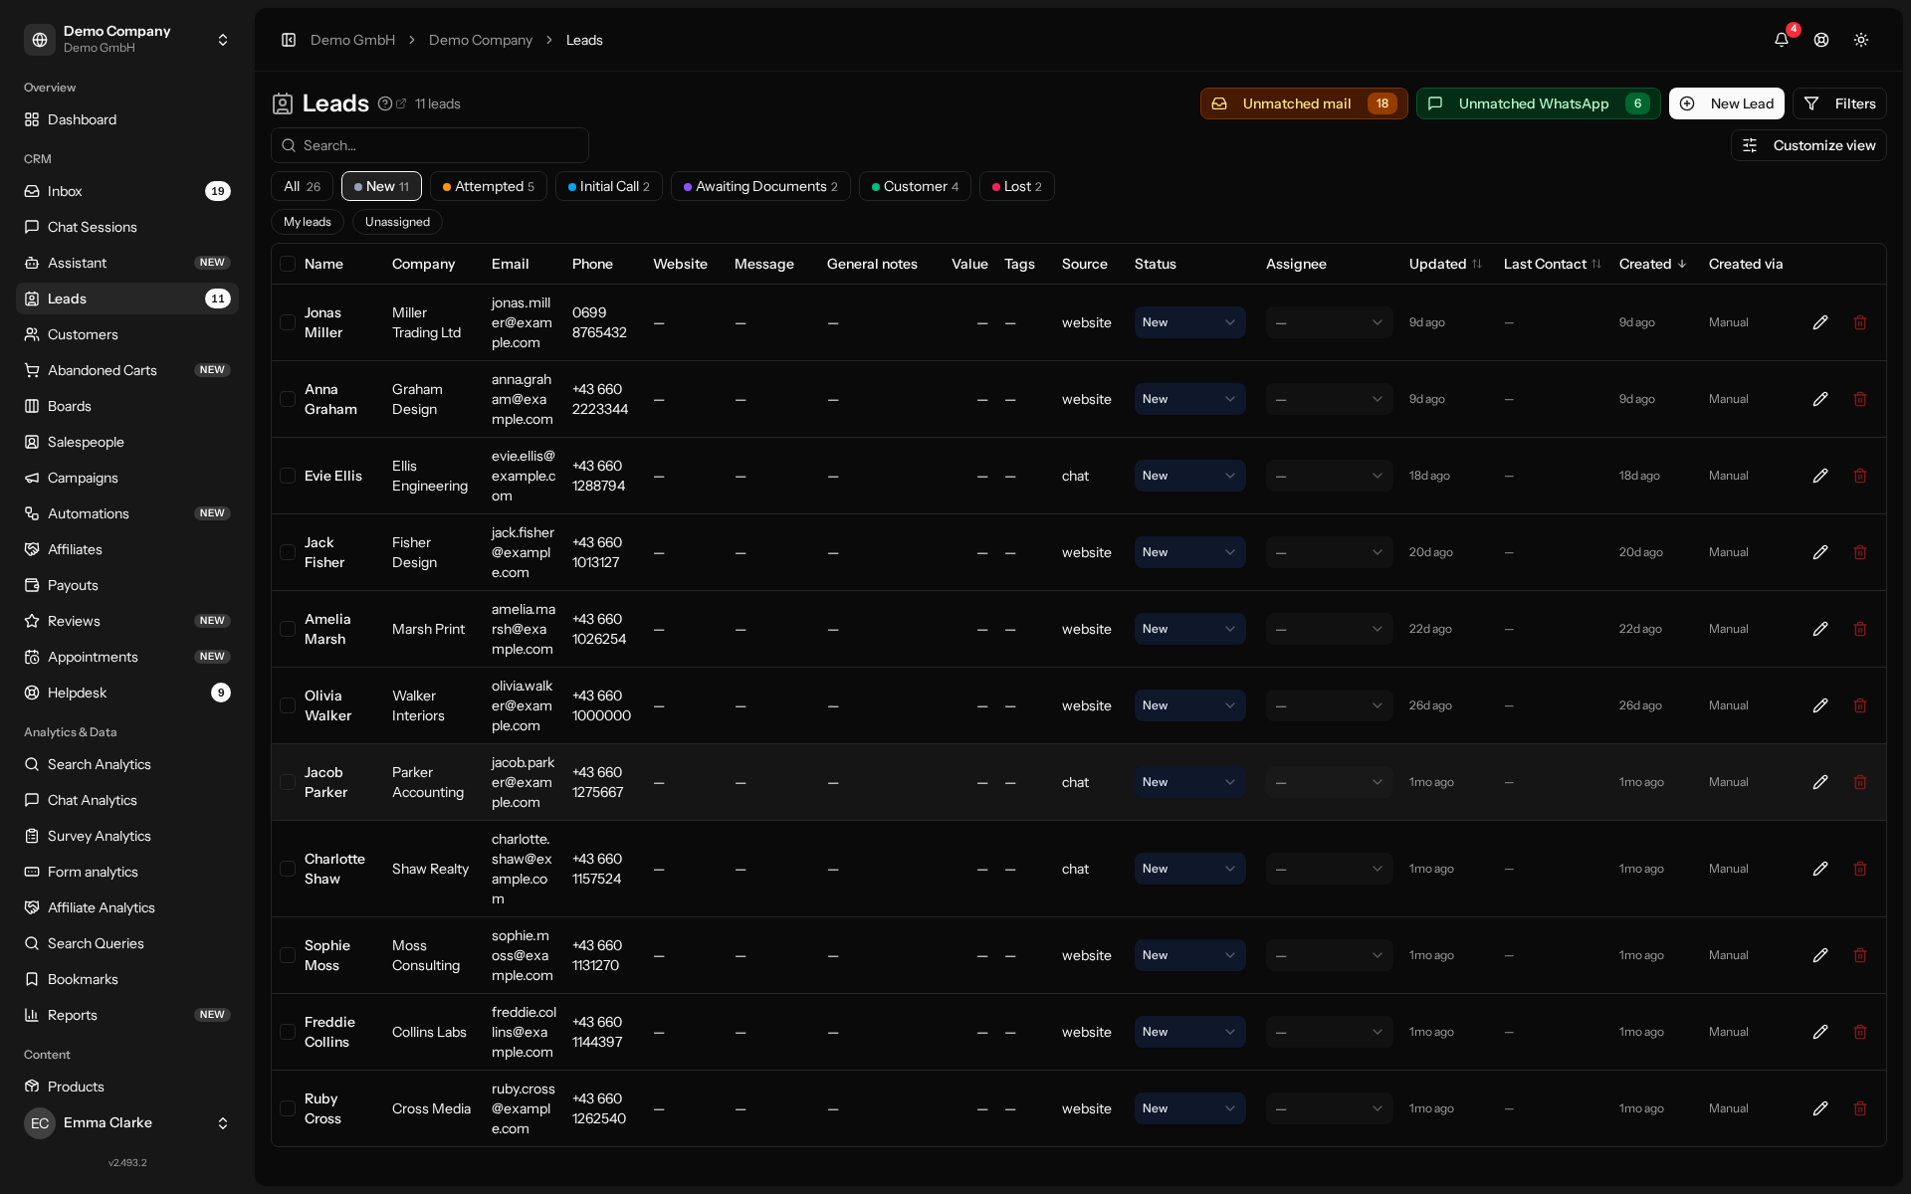This screenshot has width=1911, height=1194.
Task: Edit the Charlotte Shaw lead
Action: click(1820, 869)
